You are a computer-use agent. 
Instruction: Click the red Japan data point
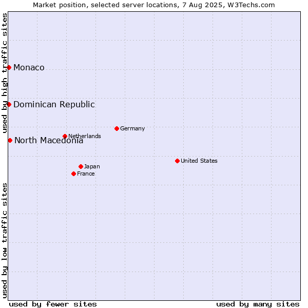pos(81,166)
